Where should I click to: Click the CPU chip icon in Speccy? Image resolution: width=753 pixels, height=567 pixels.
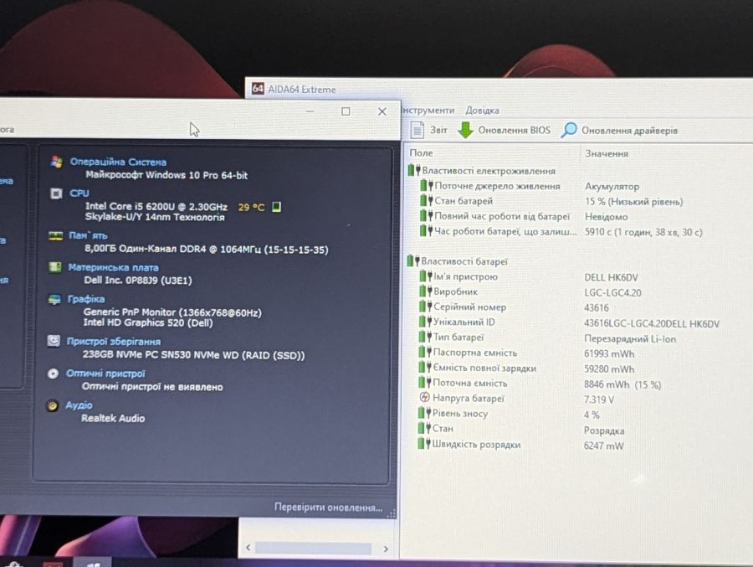click(56, 193)
